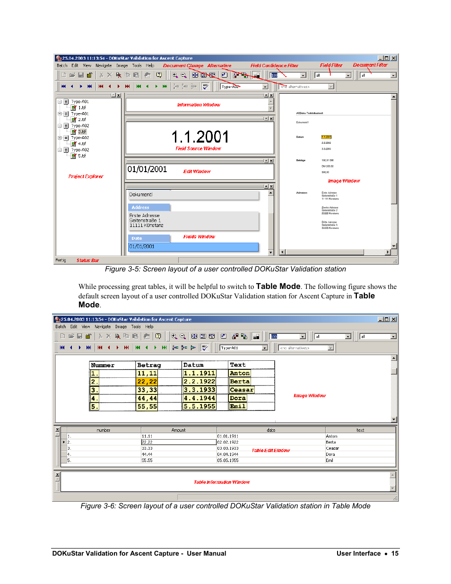Click green previous arrow in Figure 3-5 window

[x=147, y=87]
